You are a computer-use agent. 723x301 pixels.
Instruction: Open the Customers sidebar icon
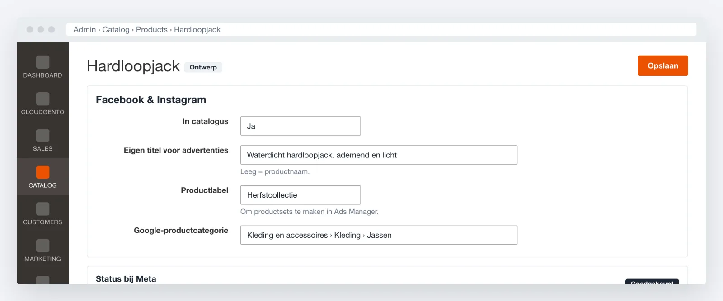point(42,209)
